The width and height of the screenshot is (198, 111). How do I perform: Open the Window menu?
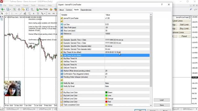tap(41, 6)
